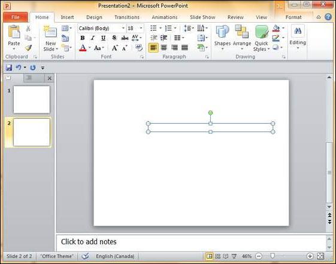Toggle Italic formatting
Viewport: 336px width, 264px height.
[93, 38]
